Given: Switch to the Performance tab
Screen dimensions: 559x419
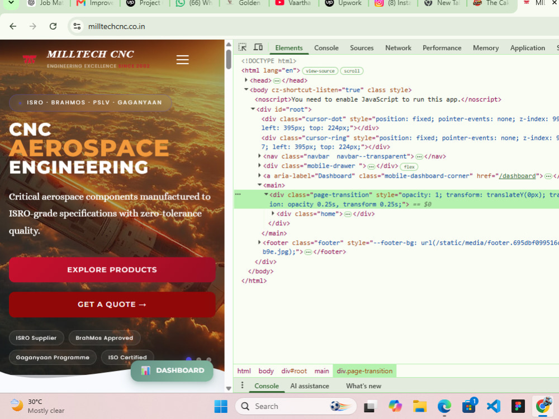Looking at the screenshot, I should pos(442,47).
